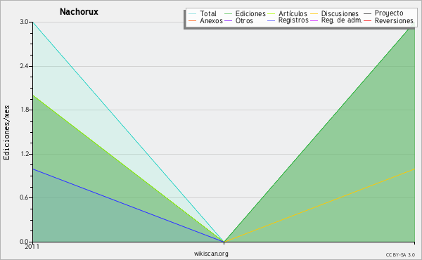Viewport: 422px width, 260px height.
Task: Click the Anexos legend entry
Action: (x=205, y=20)
